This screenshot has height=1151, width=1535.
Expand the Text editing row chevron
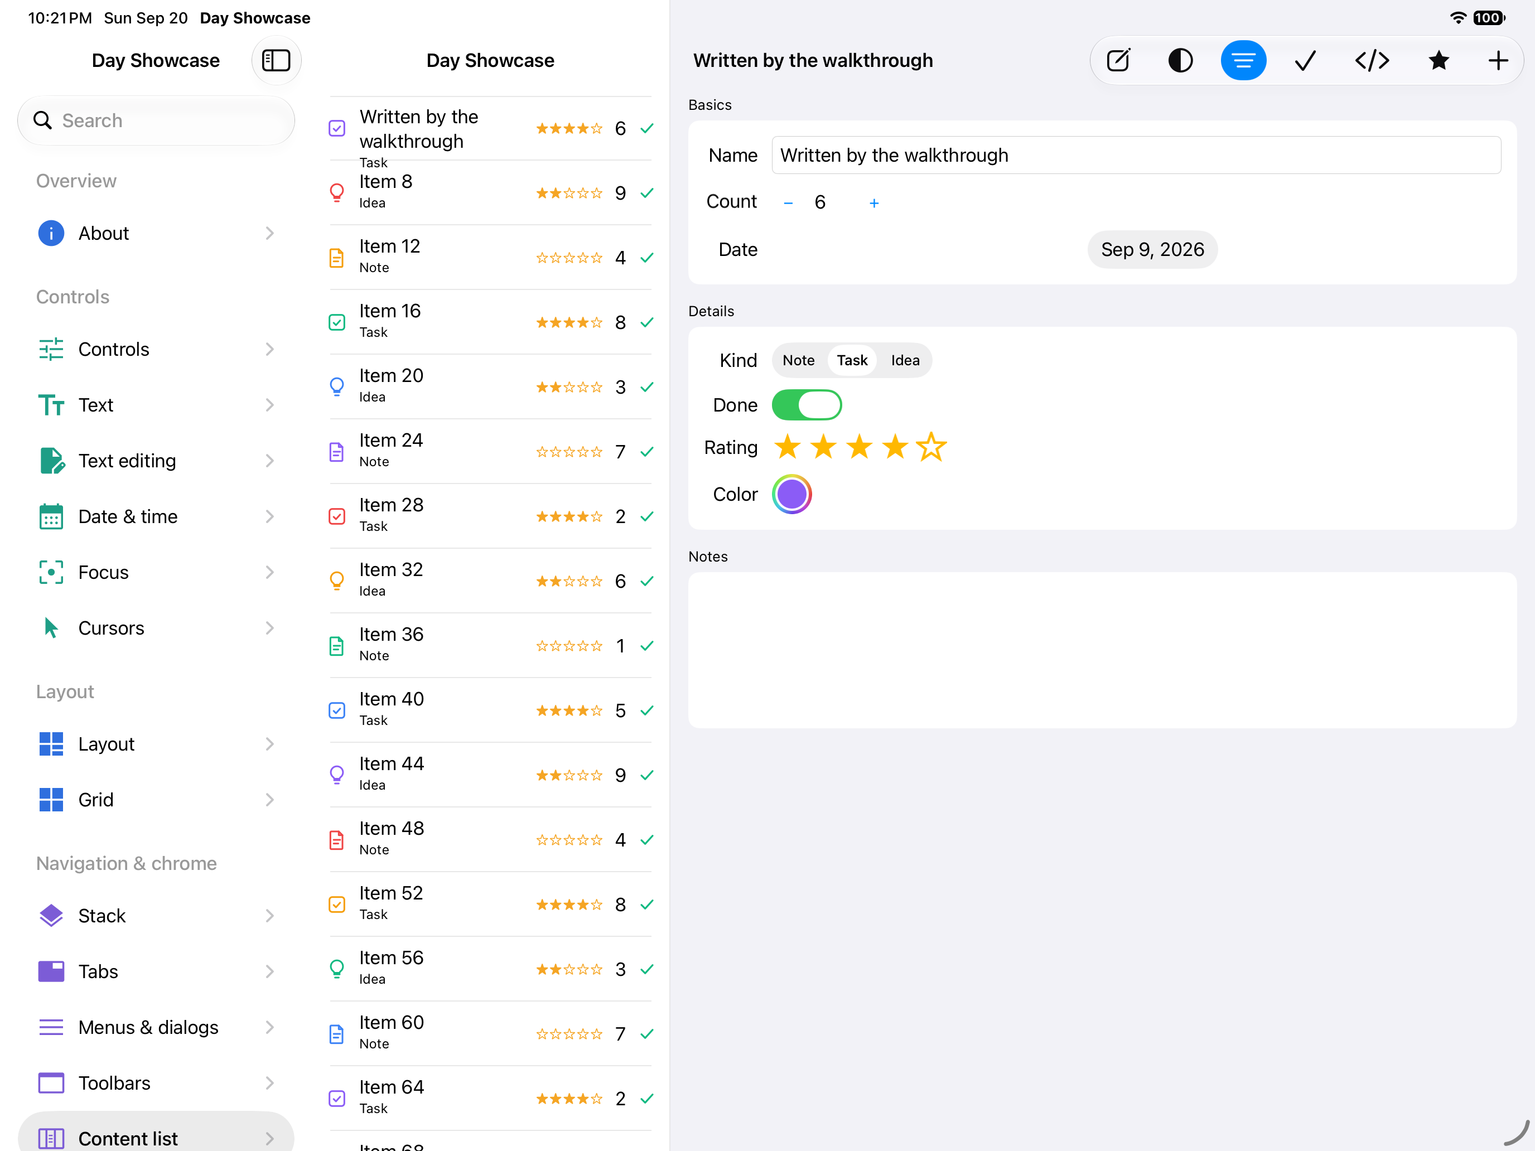pyautogui.click(x=270, y=461)
